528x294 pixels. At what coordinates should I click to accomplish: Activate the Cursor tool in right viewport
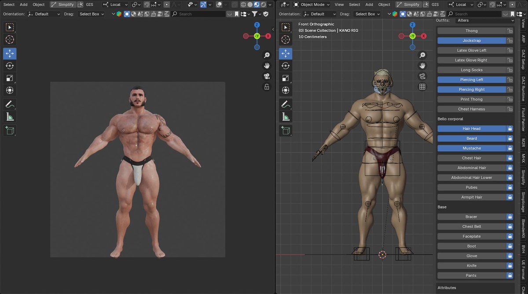pyautogui.click(x=286, y=40)
